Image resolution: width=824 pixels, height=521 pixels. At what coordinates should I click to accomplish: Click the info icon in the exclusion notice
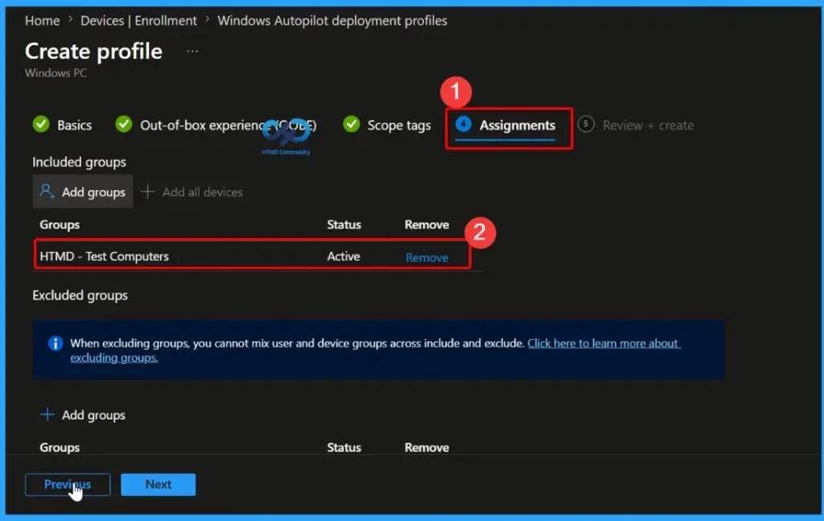click(x=56, y=343)
